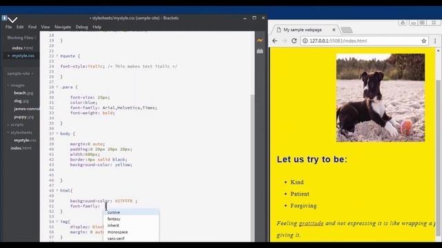
Task: Select index.html in Working Files
Action: 22,48
